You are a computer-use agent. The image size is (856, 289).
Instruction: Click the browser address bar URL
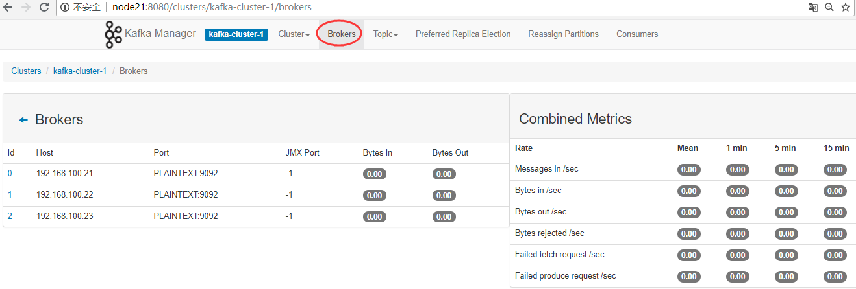click(x=207, y=7)
